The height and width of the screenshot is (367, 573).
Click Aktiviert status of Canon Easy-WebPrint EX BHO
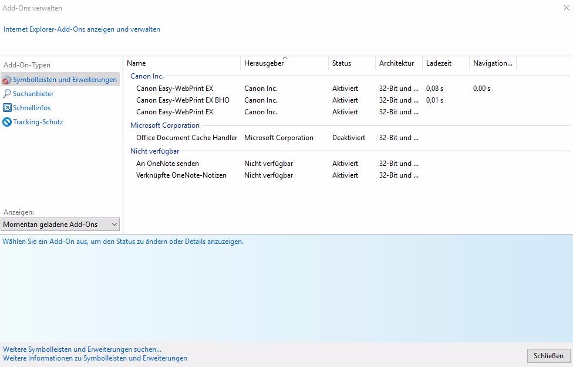[x=345, y=100]
